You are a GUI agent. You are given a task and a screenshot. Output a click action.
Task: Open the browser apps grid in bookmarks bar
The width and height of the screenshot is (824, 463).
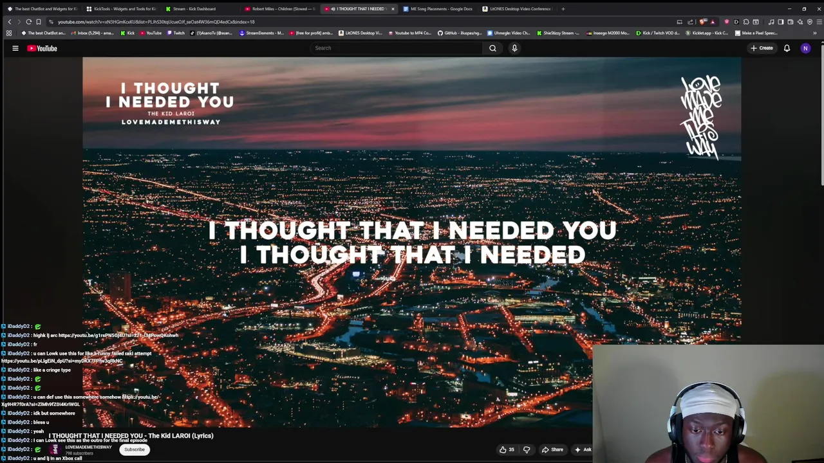point(9,33)
